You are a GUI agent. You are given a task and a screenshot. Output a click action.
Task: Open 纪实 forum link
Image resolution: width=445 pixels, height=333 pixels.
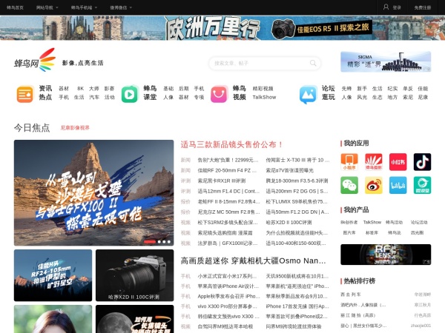tap(392, 89)
